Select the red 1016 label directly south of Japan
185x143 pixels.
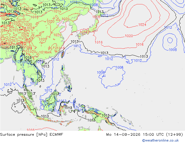(99, 42)
